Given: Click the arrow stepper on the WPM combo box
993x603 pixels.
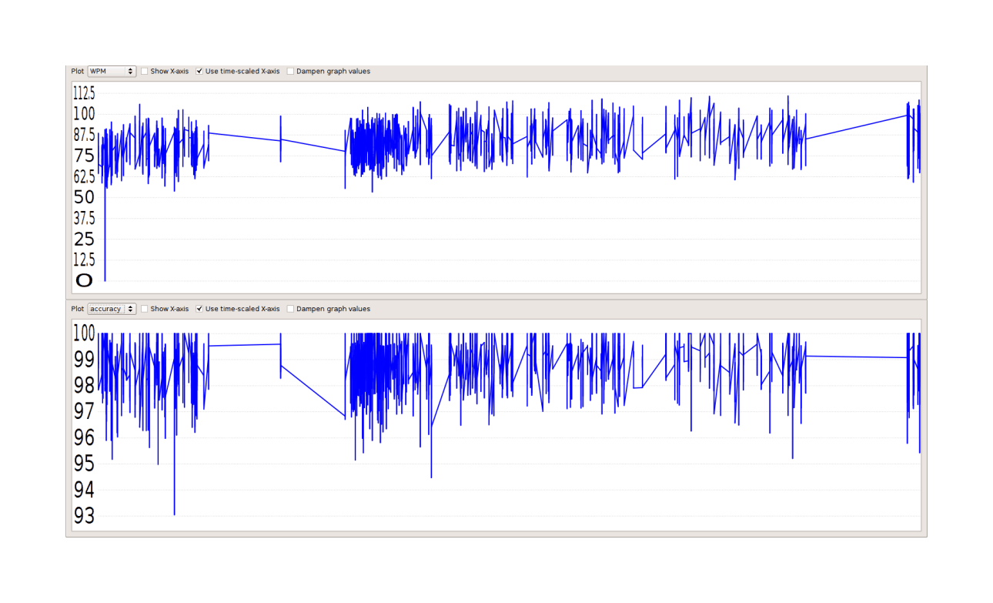Looking at the screenshot, I should [x=130, y=72].
